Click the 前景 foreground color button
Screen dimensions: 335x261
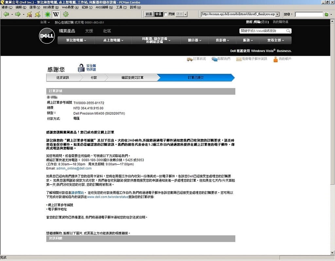pos(149,14)
